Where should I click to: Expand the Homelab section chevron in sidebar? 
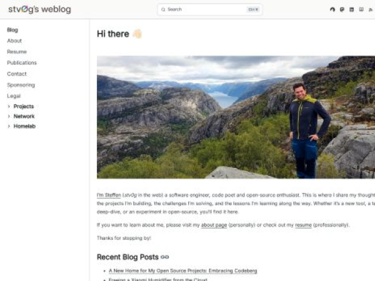pyautogui.click(x=9, y=126)
